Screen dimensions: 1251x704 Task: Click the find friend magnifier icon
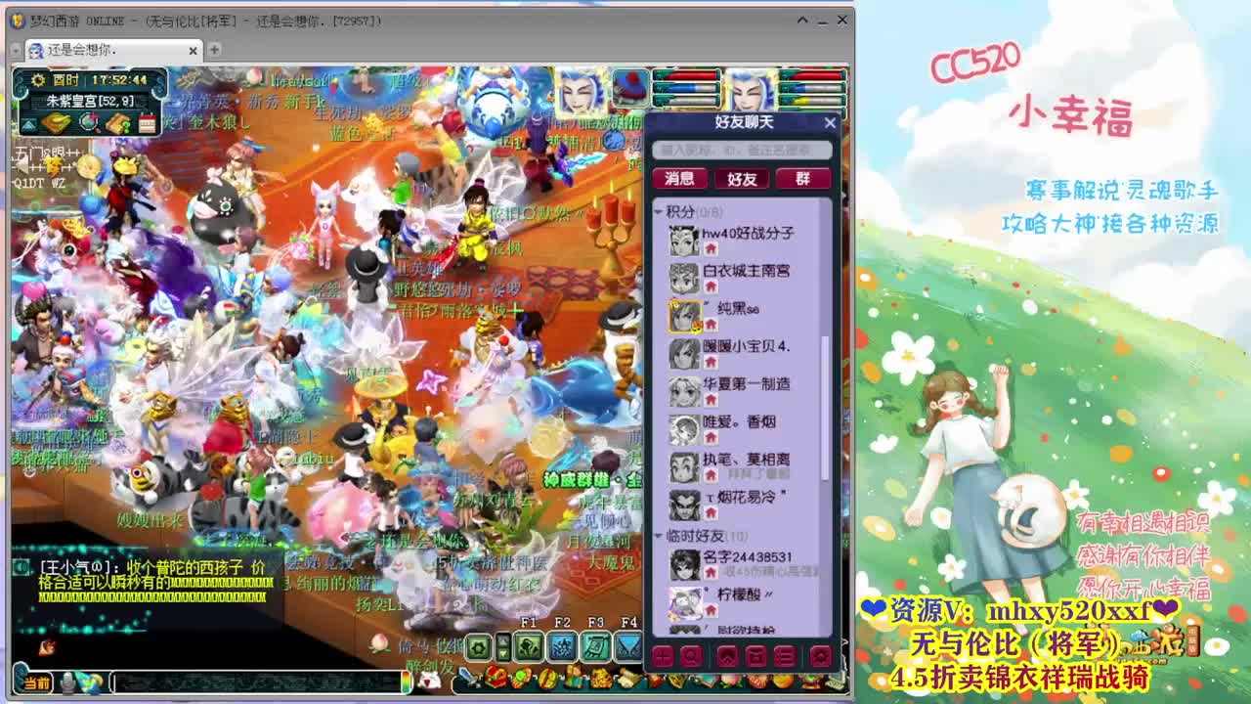(690, 656)
